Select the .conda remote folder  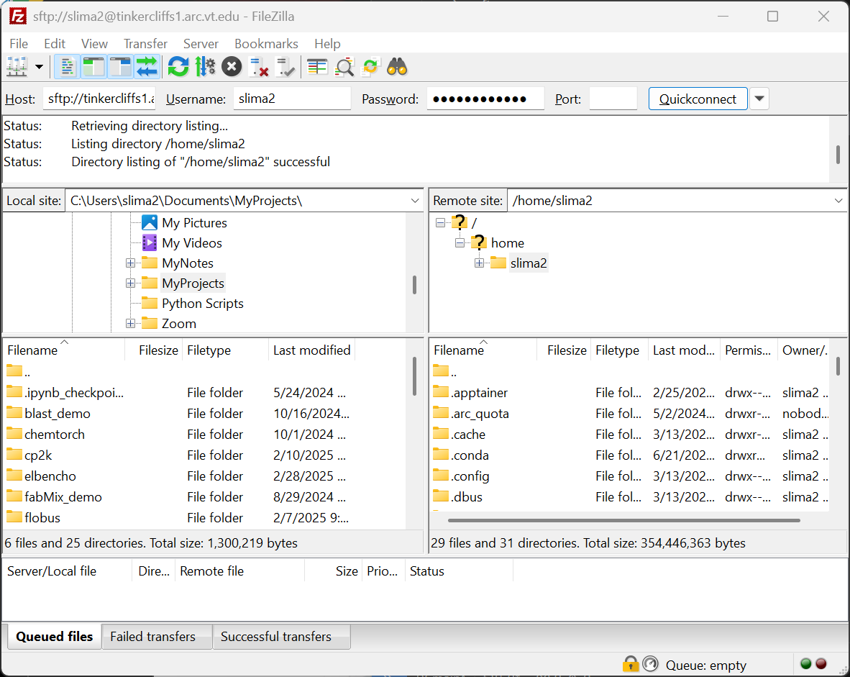[x=470, y=455]
